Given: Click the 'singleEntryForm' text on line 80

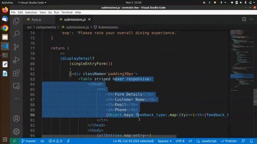Looking at the screenshot, I should coord(88,64).
